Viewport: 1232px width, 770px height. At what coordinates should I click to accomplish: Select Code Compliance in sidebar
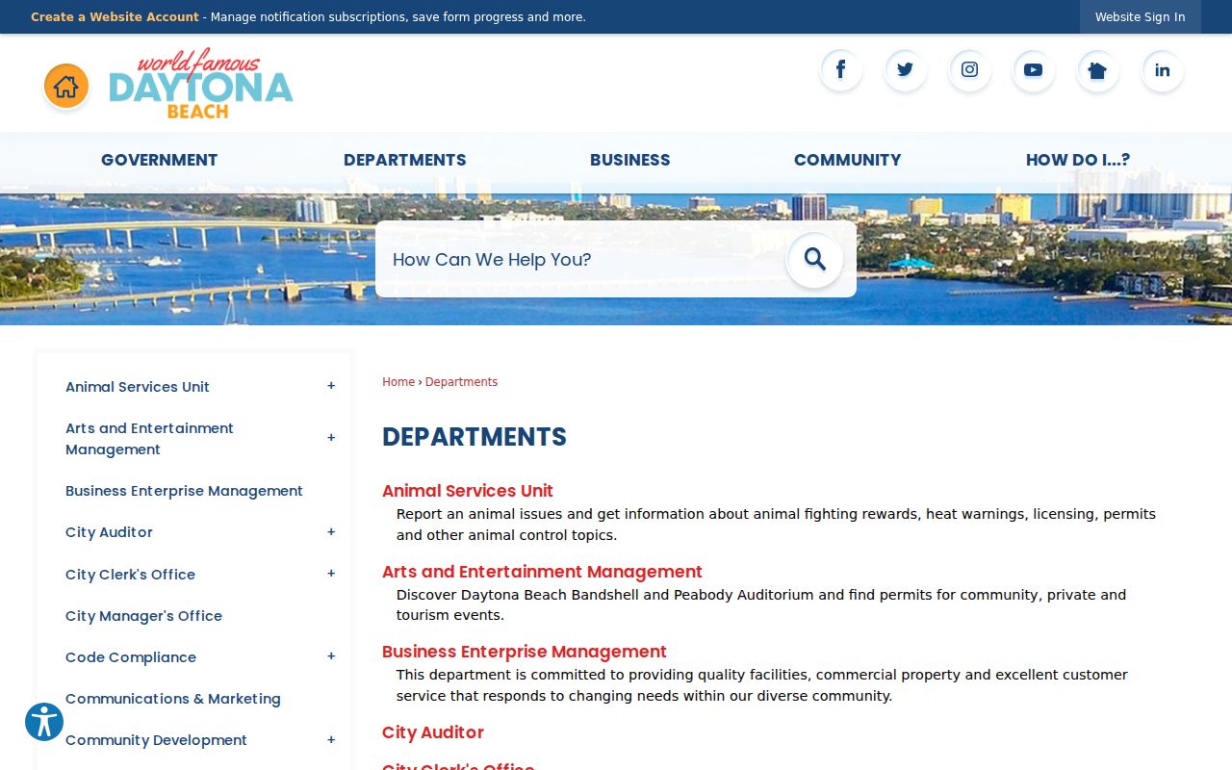131,657
